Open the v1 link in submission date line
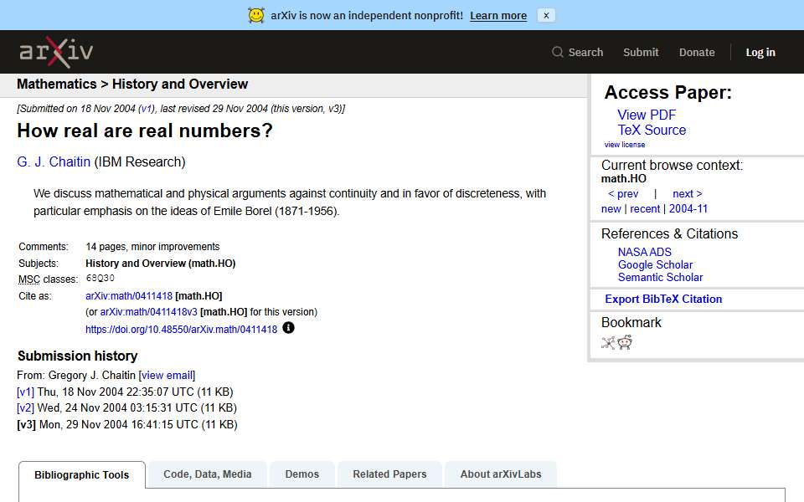This screenshot has height=502, width=804. point(147,109)
